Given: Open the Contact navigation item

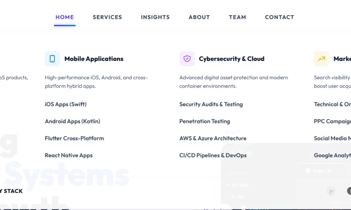Looking at the screenshot, I should pos(279,17).
